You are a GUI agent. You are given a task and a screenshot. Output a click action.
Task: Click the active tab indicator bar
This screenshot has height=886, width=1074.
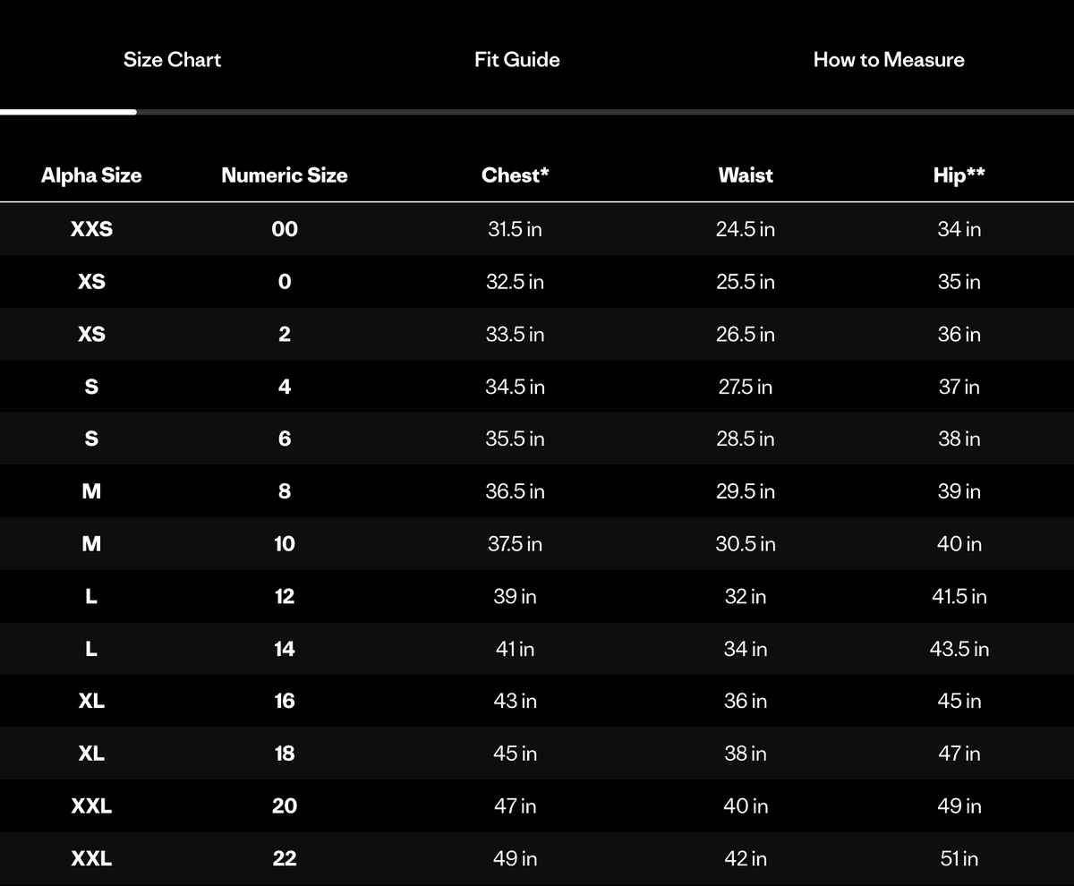click(x=68, y=112)
